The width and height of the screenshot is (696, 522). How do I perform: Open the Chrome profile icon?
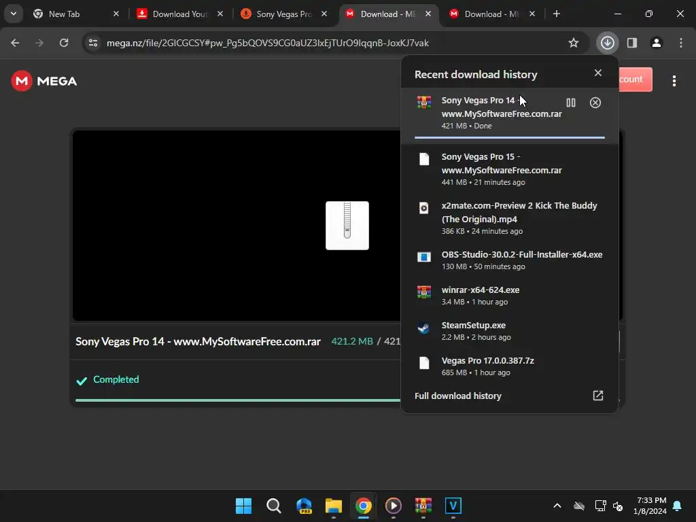(x=656, y=43)
